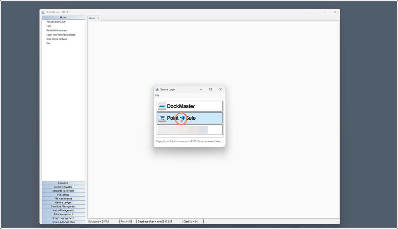
Task: Open the Help item in the sidebar
Action: coord(49,26)
